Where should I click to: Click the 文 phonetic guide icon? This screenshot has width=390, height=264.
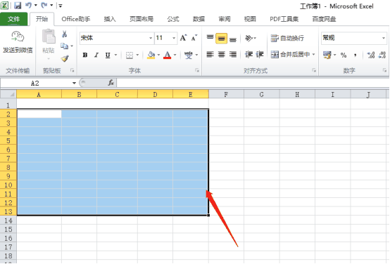(x=189, y=55)
